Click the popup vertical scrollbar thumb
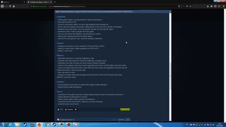226x127 pixels. tap(170, 76)
